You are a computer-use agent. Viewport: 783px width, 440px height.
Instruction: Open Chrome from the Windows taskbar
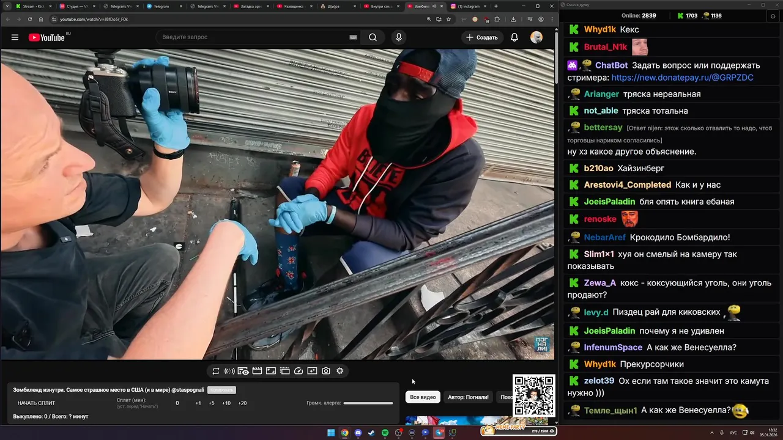tap(344, 433)
